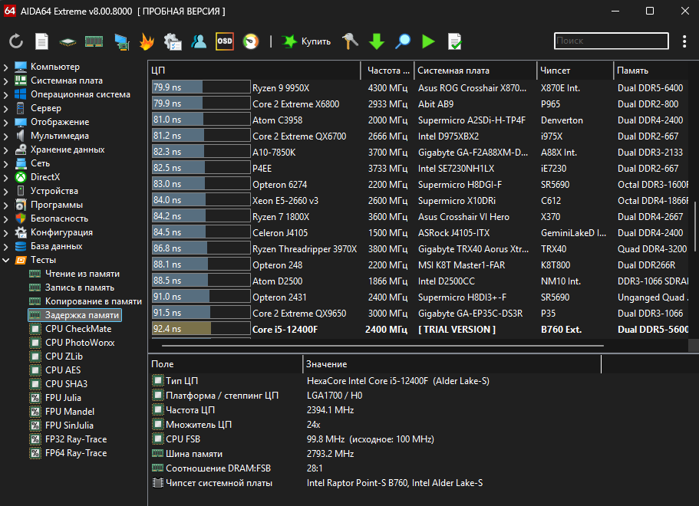Open the three-dot menu button
Screen dimensions: 699x506
(684, 41)
